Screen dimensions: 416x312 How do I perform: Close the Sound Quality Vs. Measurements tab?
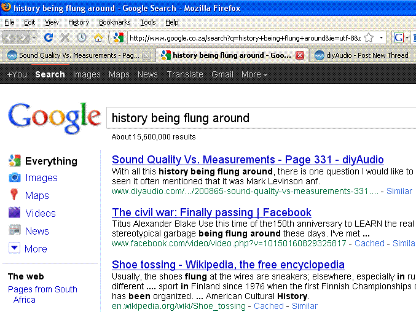pyautogui.click(x=146, y=55)
